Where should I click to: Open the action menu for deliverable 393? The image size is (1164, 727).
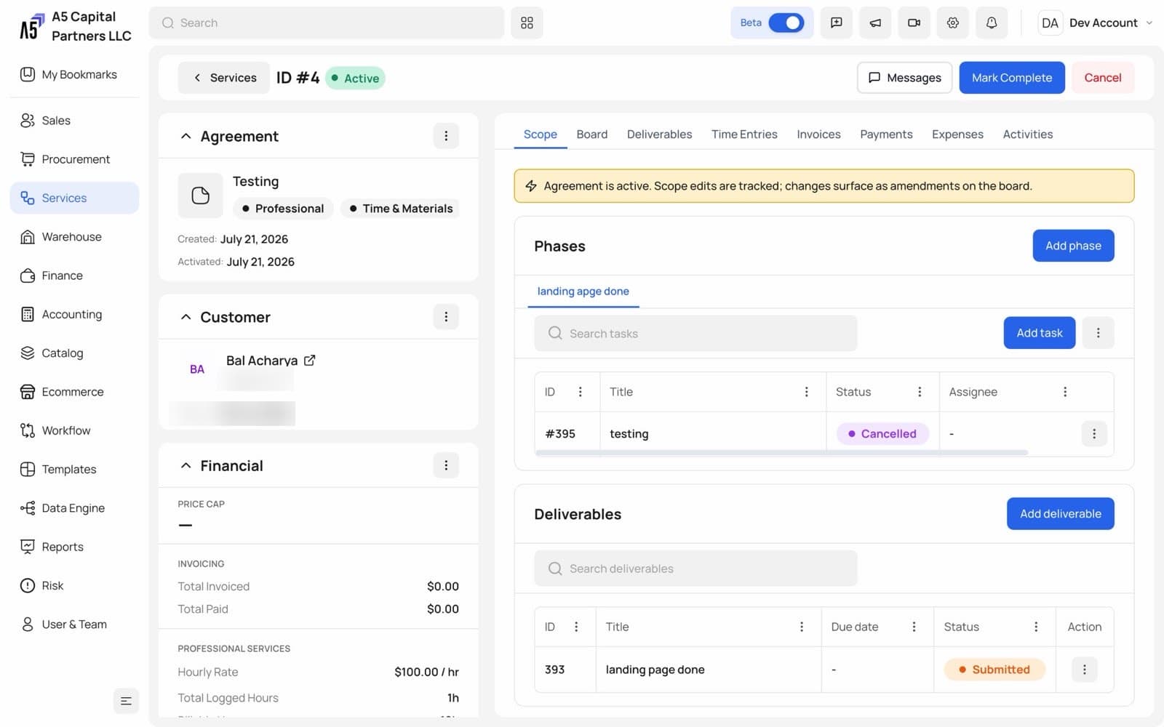[x=1084, y=669]
